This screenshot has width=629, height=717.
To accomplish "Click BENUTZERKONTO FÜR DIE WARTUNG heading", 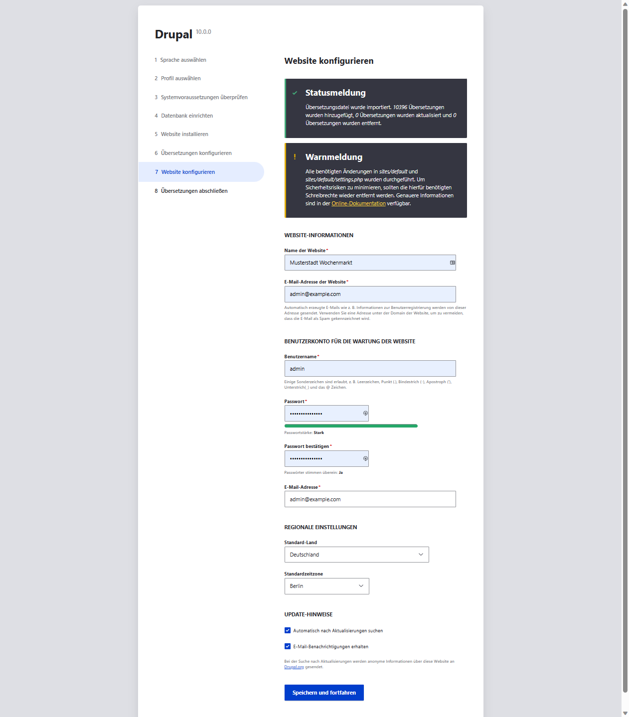I will pos(350,341).
